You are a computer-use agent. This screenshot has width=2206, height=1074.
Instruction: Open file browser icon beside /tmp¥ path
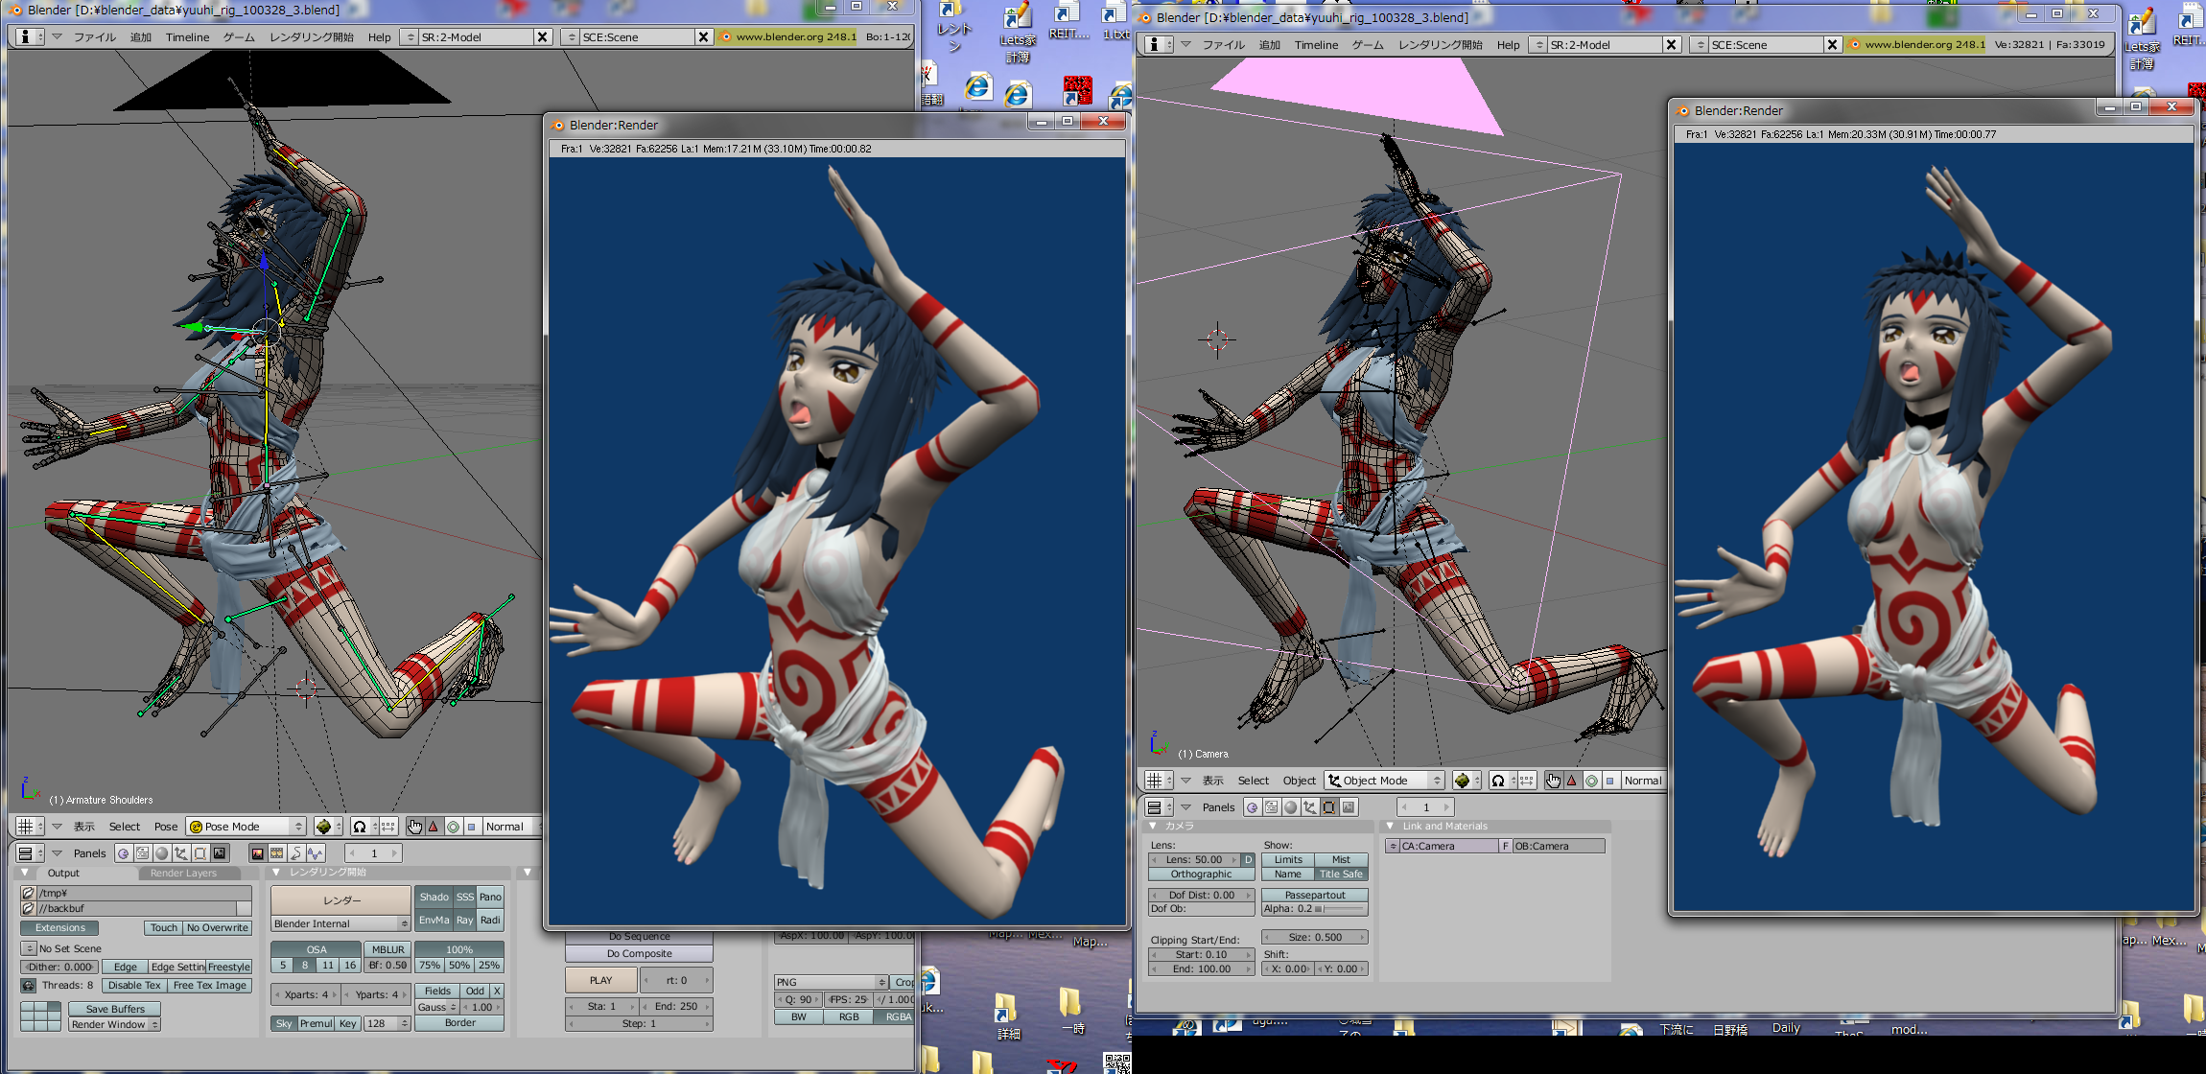click(29, 893)
